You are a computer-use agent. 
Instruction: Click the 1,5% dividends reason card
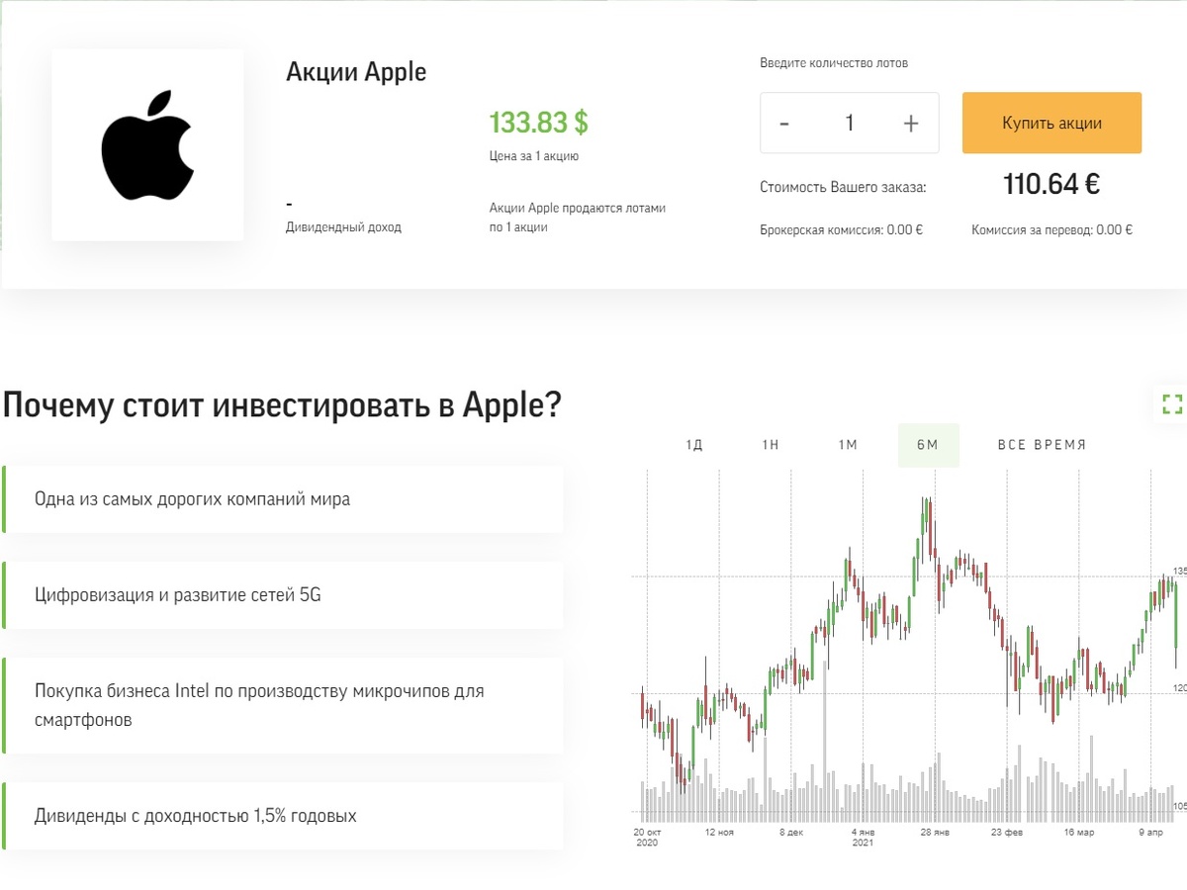coord(282,816)
